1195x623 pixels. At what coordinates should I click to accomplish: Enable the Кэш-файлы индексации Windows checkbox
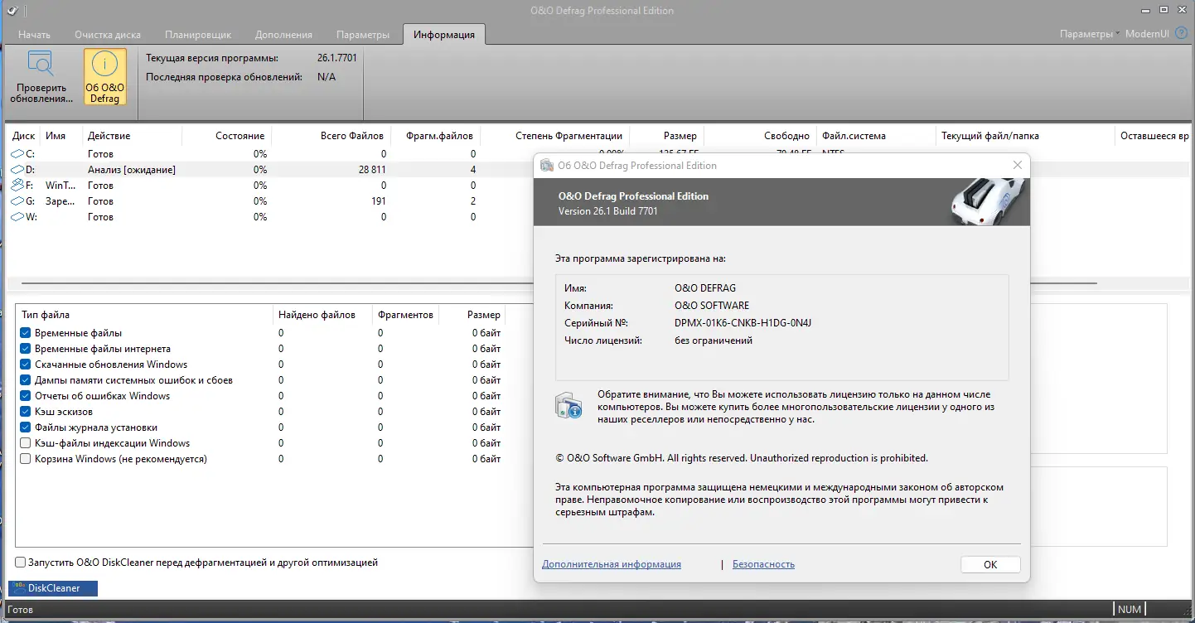(24, 442)
